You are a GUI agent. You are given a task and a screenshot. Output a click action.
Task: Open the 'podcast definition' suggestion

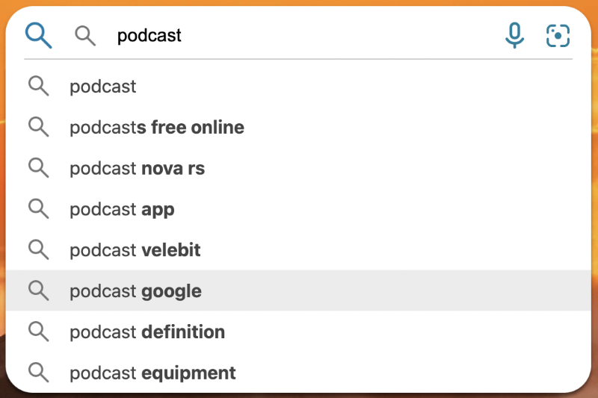coord(298,332)
